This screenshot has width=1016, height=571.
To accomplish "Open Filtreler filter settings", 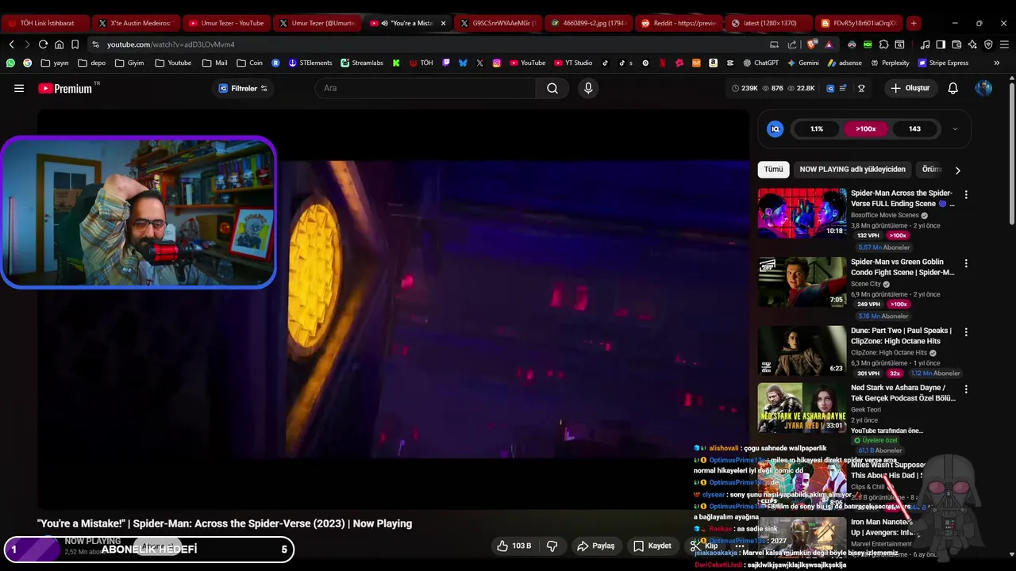I will [x=244, y=88].
